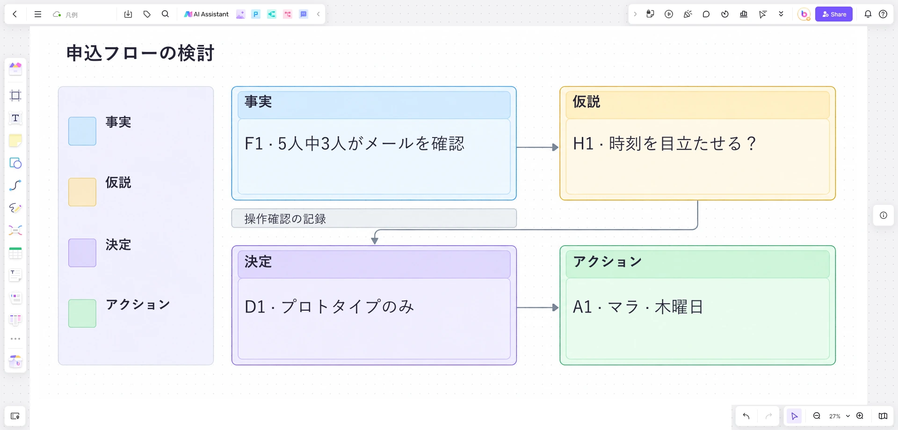Open the AI Assistant
This screenshot has width=898, height=430.
[x=206, y=14]
